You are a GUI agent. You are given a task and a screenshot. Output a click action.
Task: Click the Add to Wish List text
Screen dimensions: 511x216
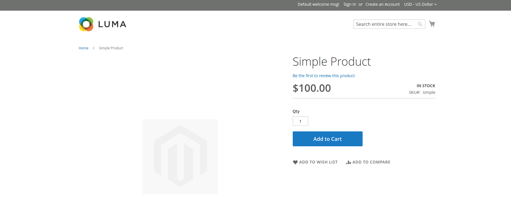318,162
